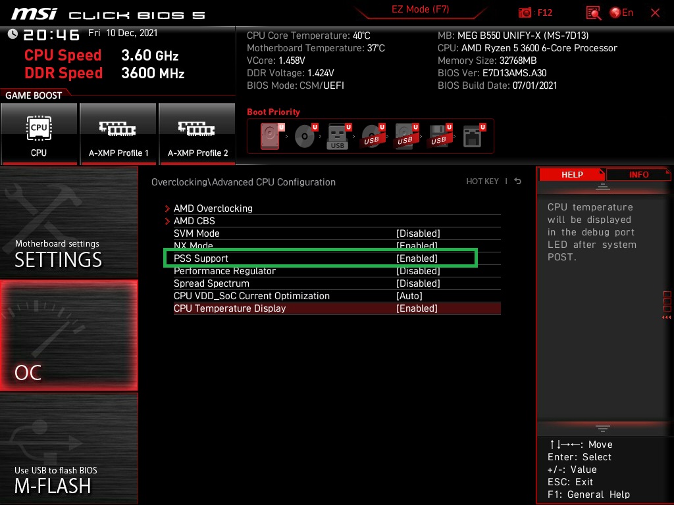Open the OC overclocking section
Viewport: 674px width, 505px height.
point(68,335)
